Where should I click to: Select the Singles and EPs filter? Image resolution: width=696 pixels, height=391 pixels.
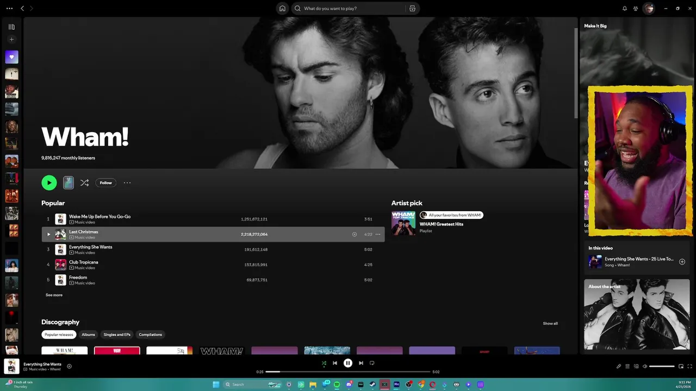pyautogui.click(x=117, y=335)
